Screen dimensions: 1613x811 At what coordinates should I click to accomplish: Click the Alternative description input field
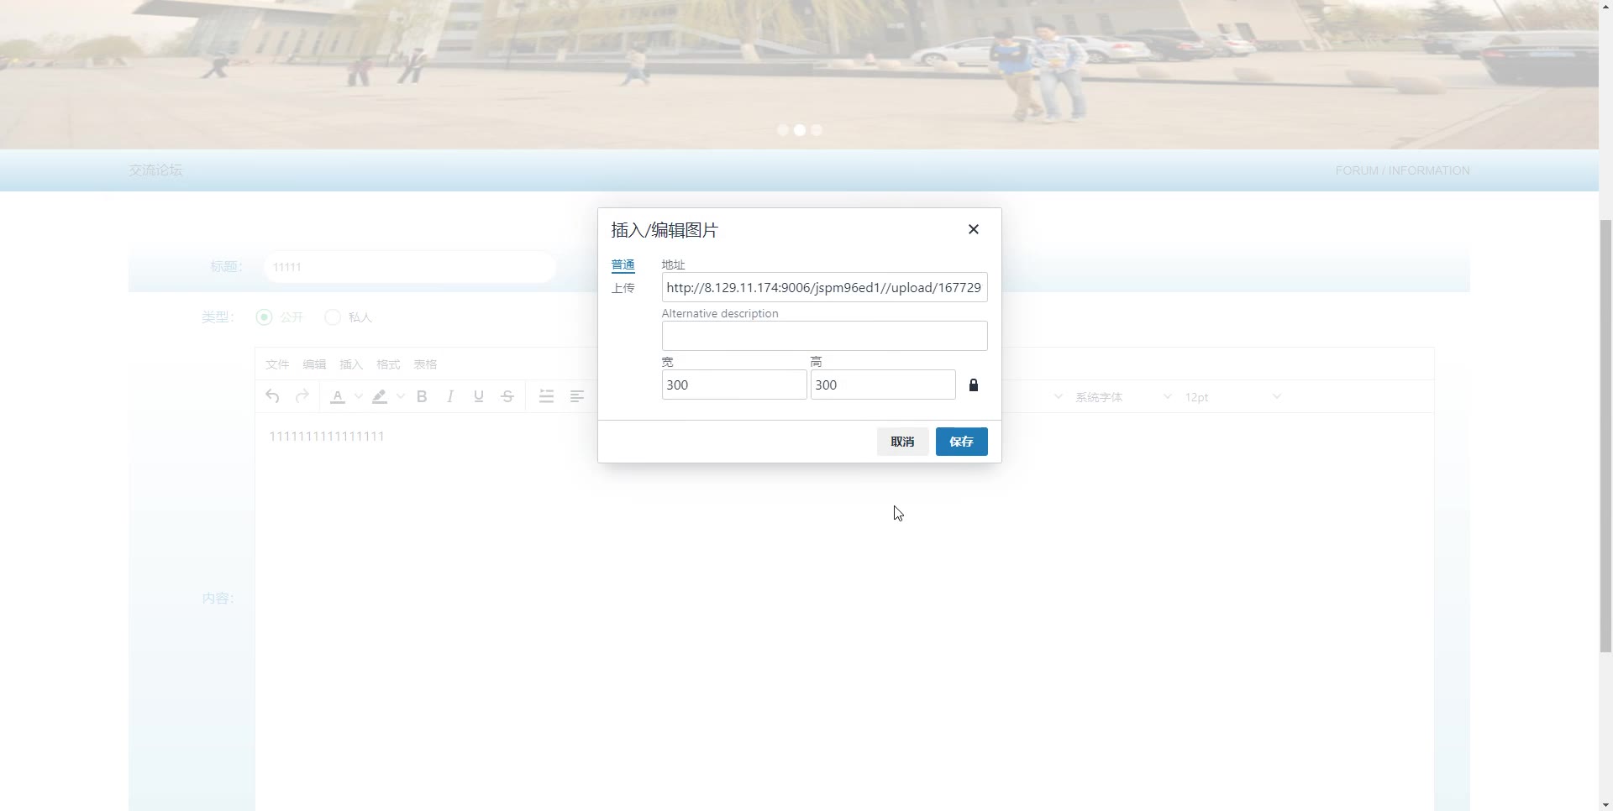click(x=824, y=336)
